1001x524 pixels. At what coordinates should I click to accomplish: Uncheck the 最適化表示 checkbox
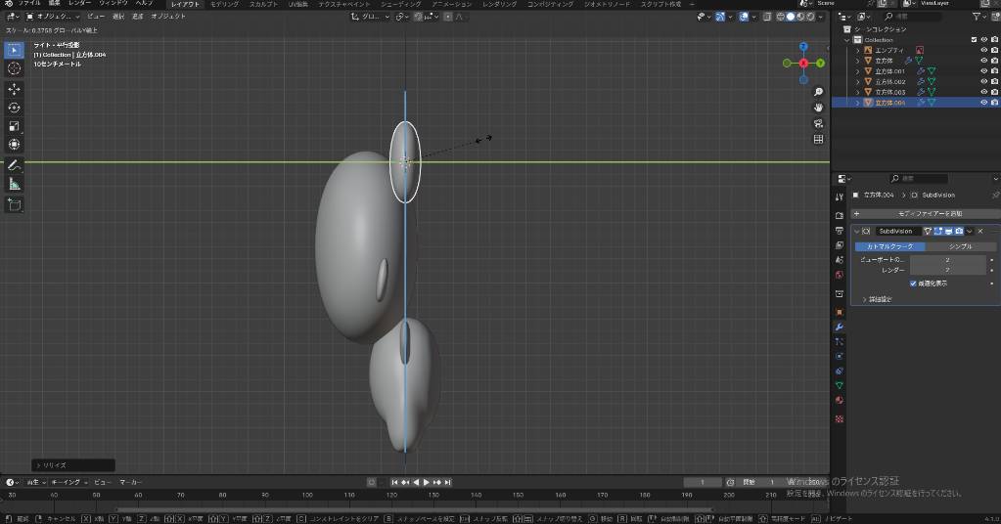pyautogui.click(x=913, y=283)
